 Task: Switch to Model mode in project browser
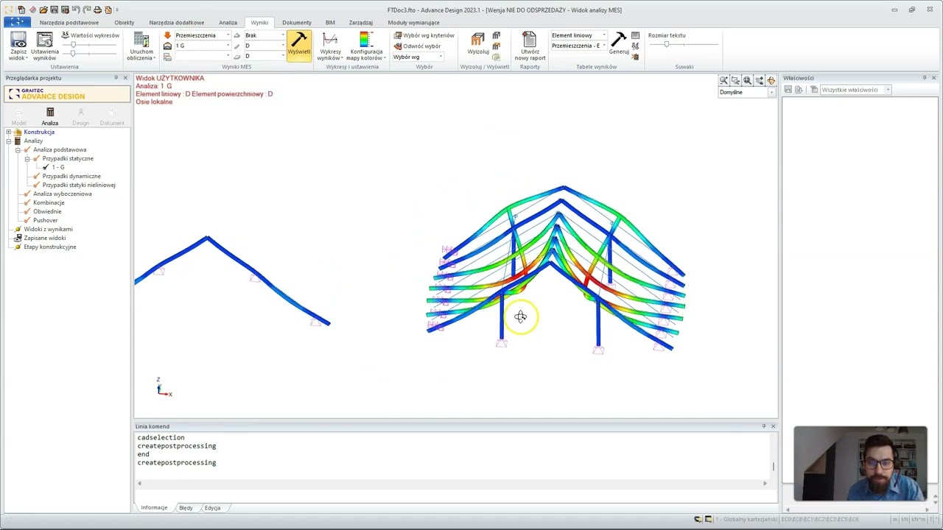tap(18, 116)
